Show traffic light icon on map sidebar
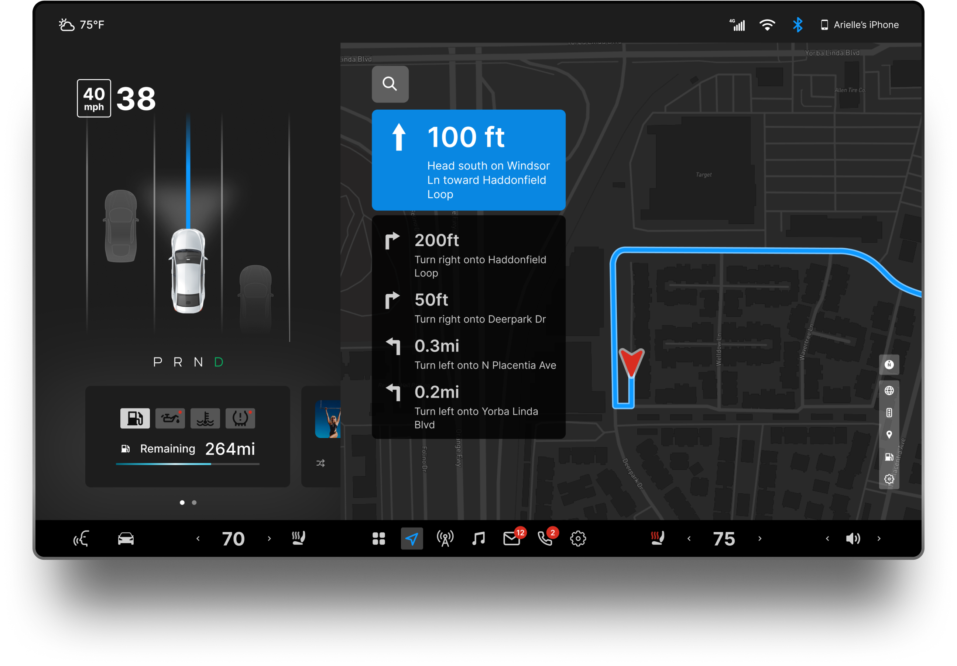957x666 pixels. 889,413
